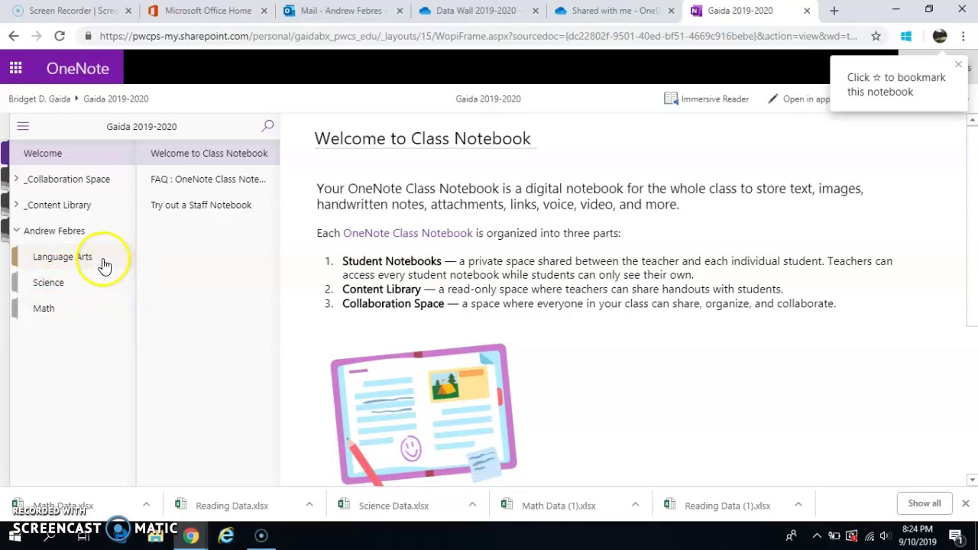Click the notebook search magnifier icon
This screenshot has height=550, width=978.
coord(267,126)
